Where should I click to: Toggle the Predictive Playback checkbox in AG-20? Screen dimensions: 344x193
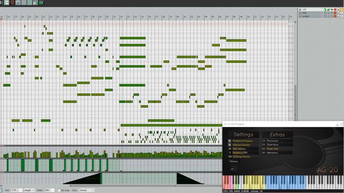click(230, 141)
